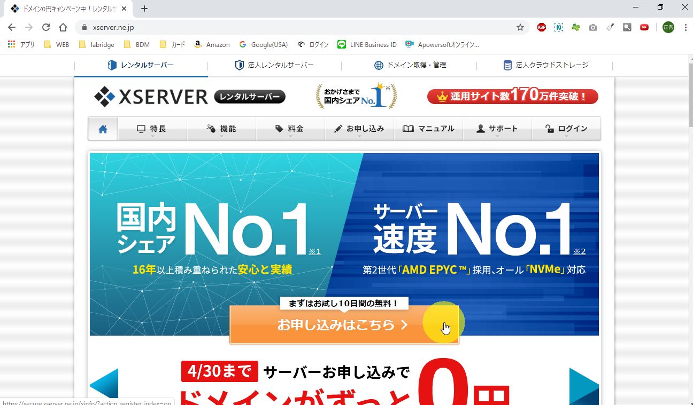Reload the page with the refresh icon
The width and height of the screenshot is (693, 405).
pos(46,27)
